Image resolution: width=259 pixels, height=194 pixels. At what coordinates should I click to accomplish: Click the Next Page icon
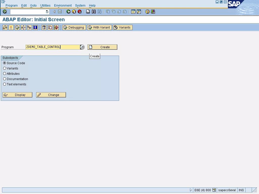point(119,12)
